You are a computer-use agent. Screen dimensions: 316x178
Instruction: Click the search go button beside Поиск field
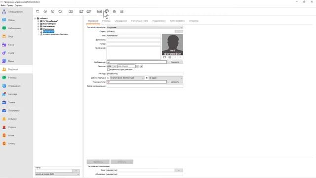76,171
